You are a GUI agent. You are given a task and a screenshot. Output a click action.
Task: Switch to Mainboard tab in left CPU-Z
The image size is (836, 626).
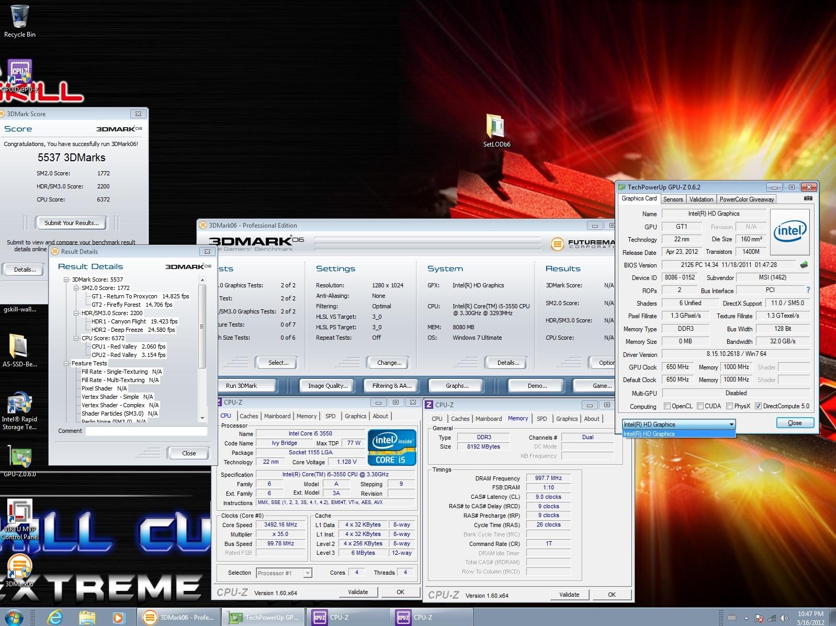277,416
